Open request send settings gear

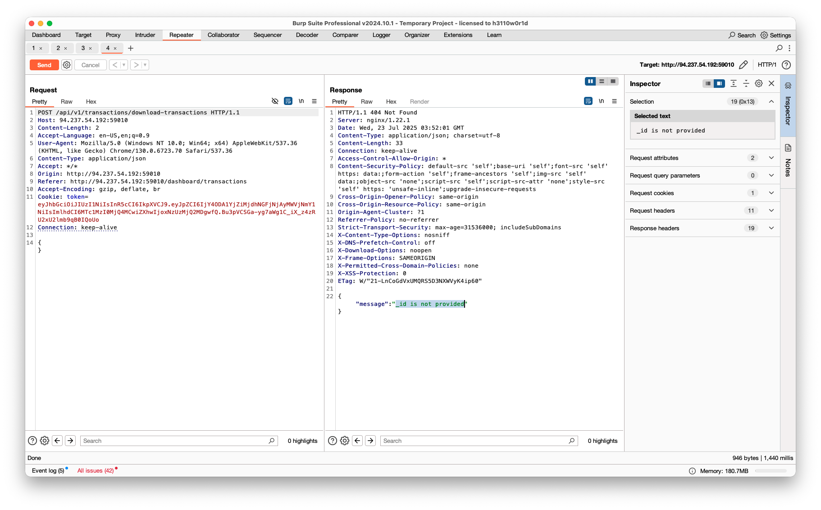[x=67, y=65]
